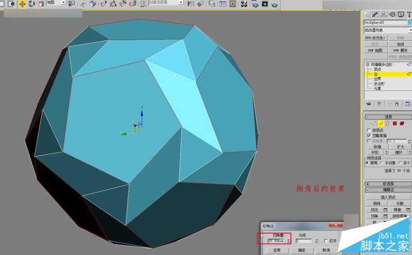This screenshot has height=255, width=412.
Task: Toggle the Spinner Snap icon
Action: point(133,4)
